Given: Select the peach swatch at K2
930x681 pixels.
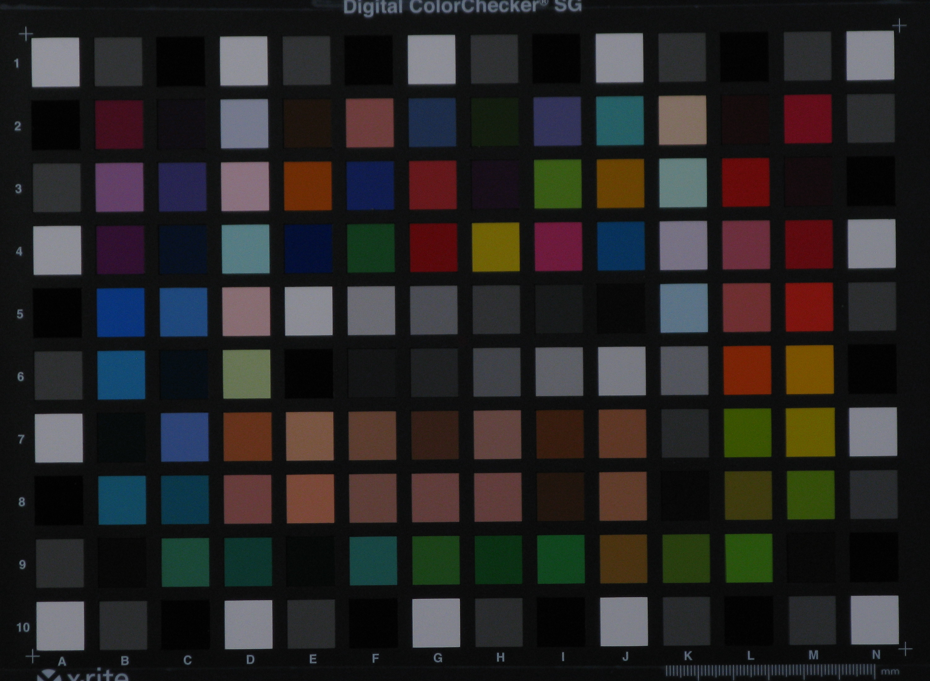Looking at the screenshot, I should click(x=682, y=120).
